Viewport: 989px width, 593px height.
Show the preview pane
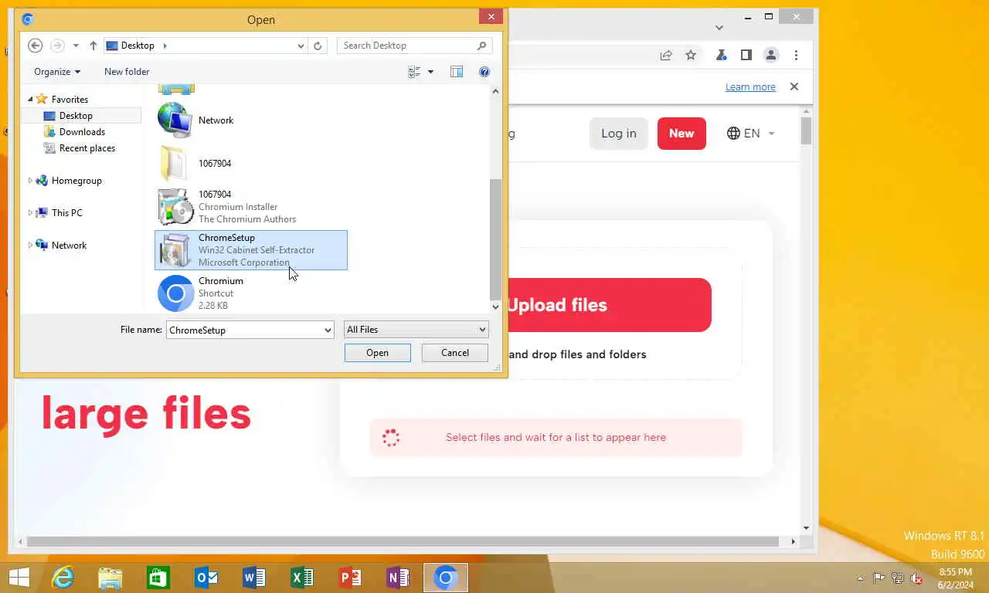[x=457, y=72]
